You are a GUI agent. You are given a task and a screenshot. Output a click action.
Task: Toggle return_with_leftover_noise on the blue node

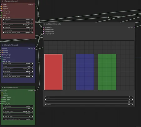(x=18, y=77)
